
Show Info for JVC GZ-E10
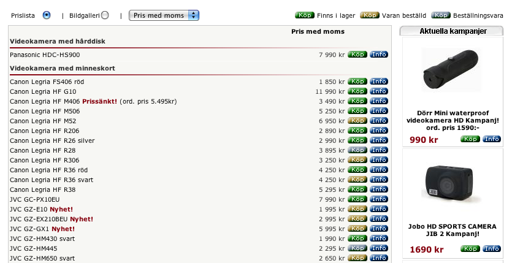379,208
